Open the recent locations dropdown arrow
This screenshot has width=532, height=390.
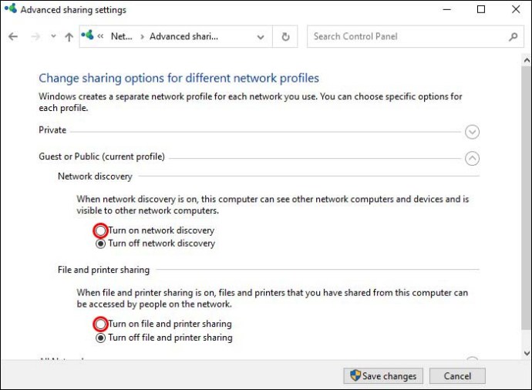click(53, 37)
